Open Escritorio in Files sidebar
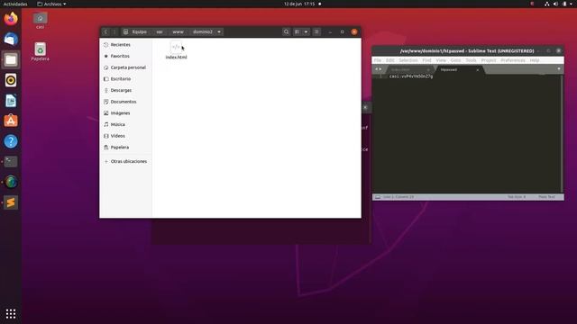577x324 pixels. point(126,78)
